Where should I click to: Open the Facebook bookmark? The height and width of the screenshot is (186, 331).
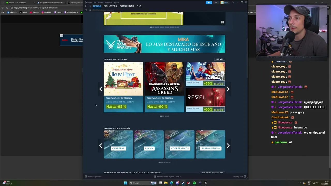(x=12, y=12)
